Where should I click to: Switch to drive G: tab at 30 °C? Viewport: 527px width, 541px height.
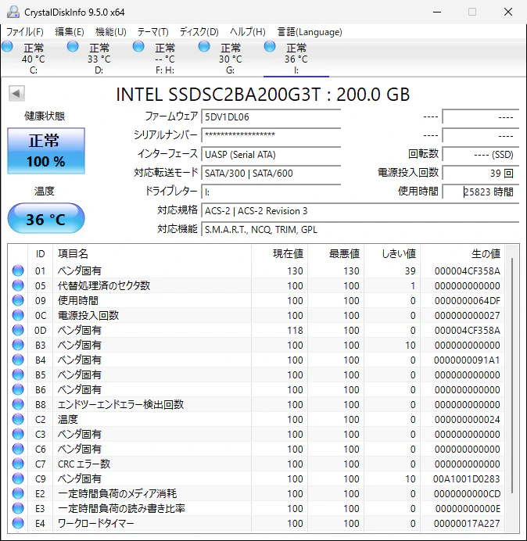[x=230, y=58]
